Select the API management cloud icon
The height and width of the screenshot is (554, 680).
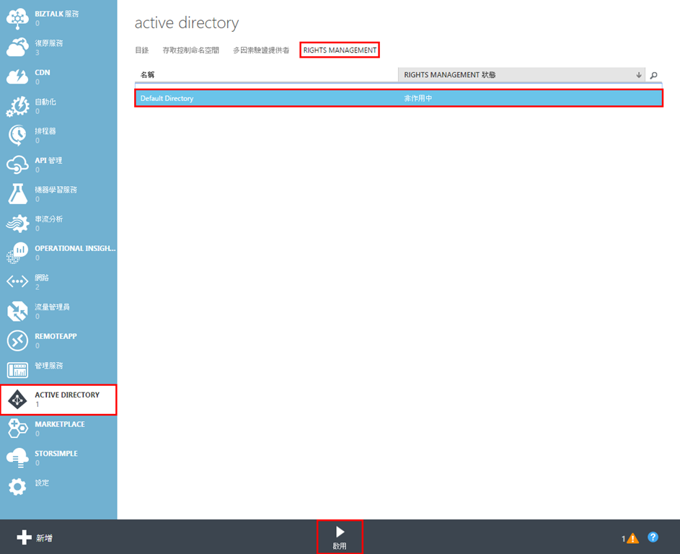click(17, 165)
